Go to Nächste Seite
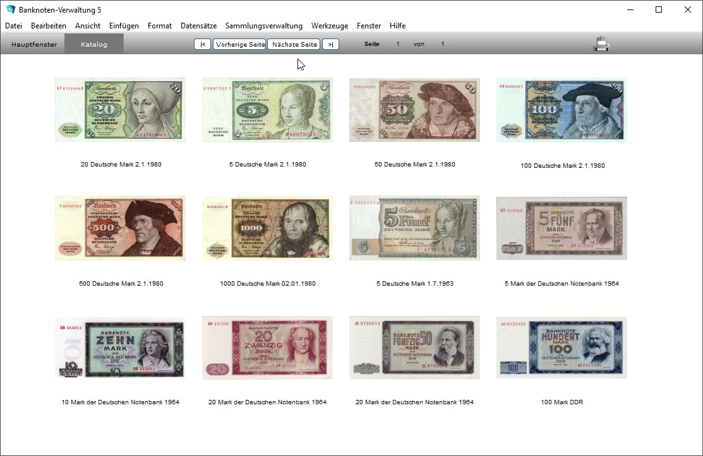 tap(294, 44)
